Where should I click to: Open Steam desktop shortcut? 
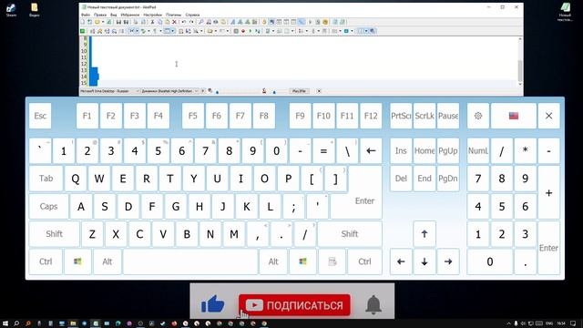pyautogui.click(x=11, y=10)
